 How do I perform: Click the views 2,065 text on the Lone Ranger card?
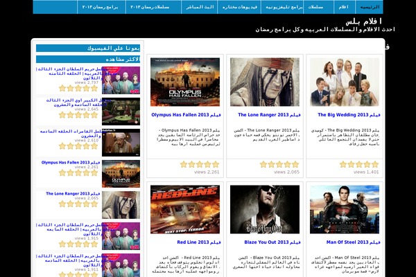[x=286, y=172]
